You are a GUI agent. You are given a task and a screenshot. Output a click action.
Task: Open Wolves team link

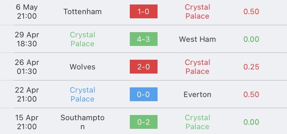(x=83, y=67)
